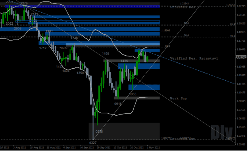Select the 'Verified Res, Retests=1' label
This screenshot has height=151, width=248.
coord(194,58)
